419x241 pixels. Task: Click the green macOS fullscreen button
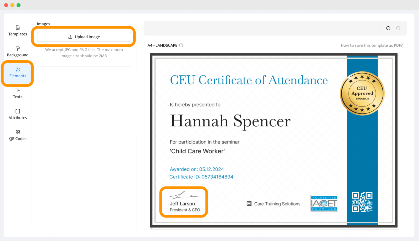point(19,5)
